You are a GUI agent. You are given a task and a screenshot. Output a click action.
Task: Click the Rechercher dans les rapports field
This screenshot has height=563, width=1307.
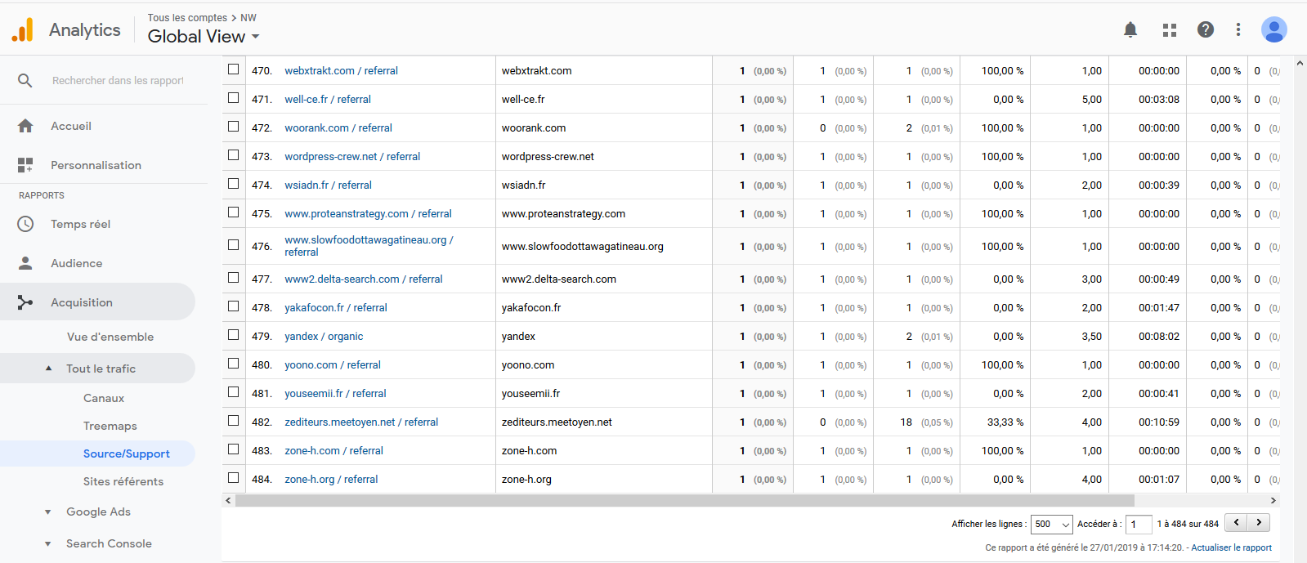[118, 80]
